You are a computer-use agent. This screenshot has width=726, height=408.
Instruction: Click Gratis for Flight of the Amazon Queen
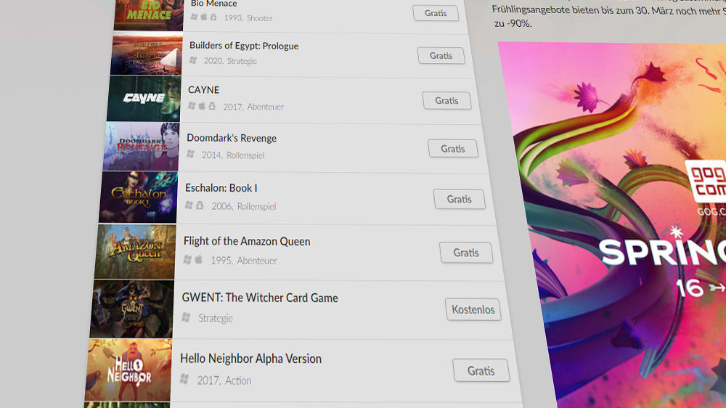(x=466, y=253)
